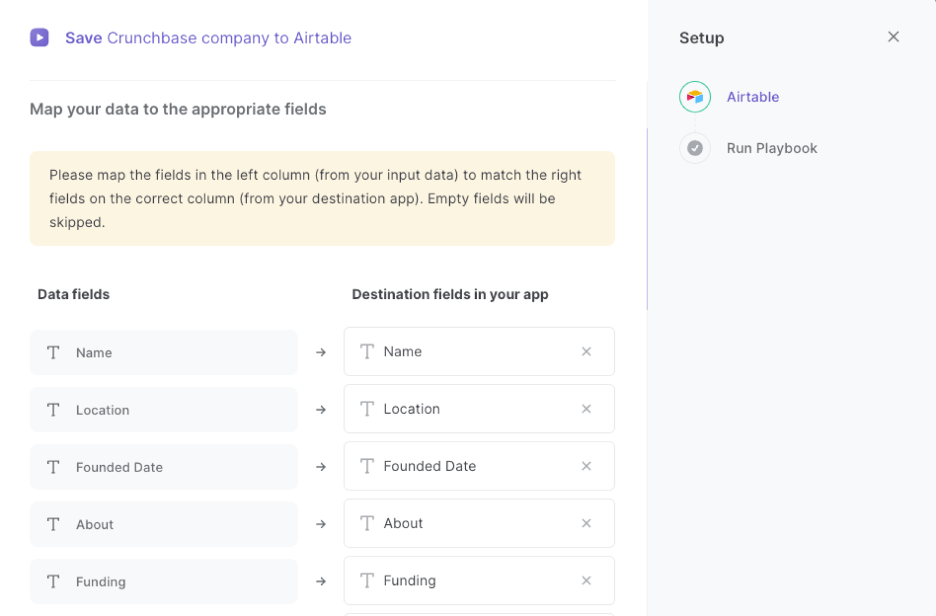Select the Name data field
This screenshot has width=936, height=616.
pos(164,352)
